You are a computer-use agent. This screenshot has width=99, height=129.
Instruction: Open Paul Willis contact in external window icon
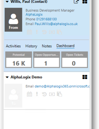point(76,2)
